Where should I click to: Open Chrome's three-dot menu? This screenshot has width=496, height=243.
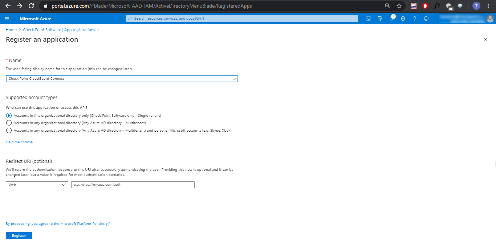tap(488, 6)
